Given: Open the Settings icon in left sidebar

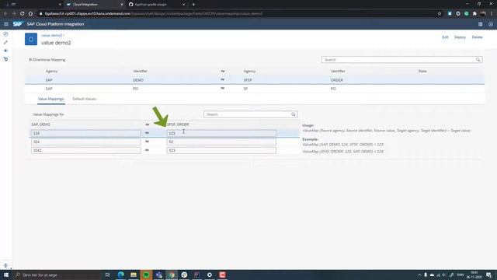Looking at the screenshot, I should (5, 59).
